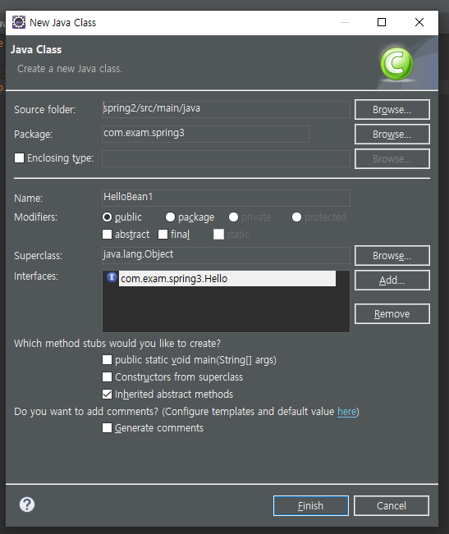The image size is (449, 534).
Task: Browse for the Source folder
Action: click(392, 110)
